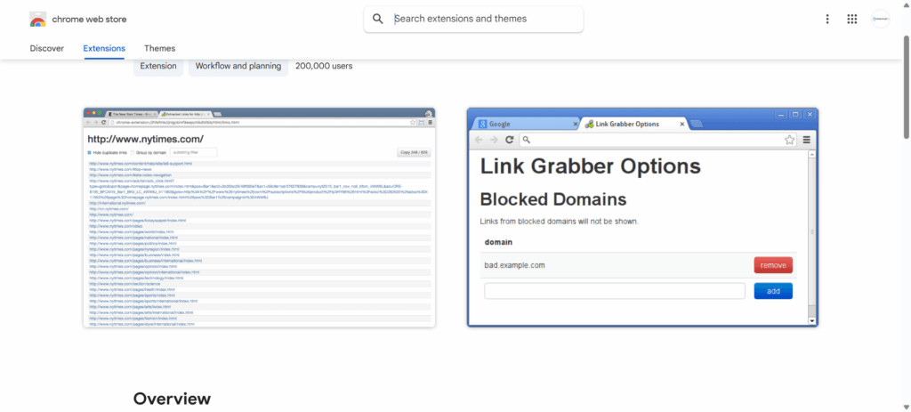The width and height of the screenshot is (911, 412).
Task: Click the Overview heading
Action: pos(172,399)
